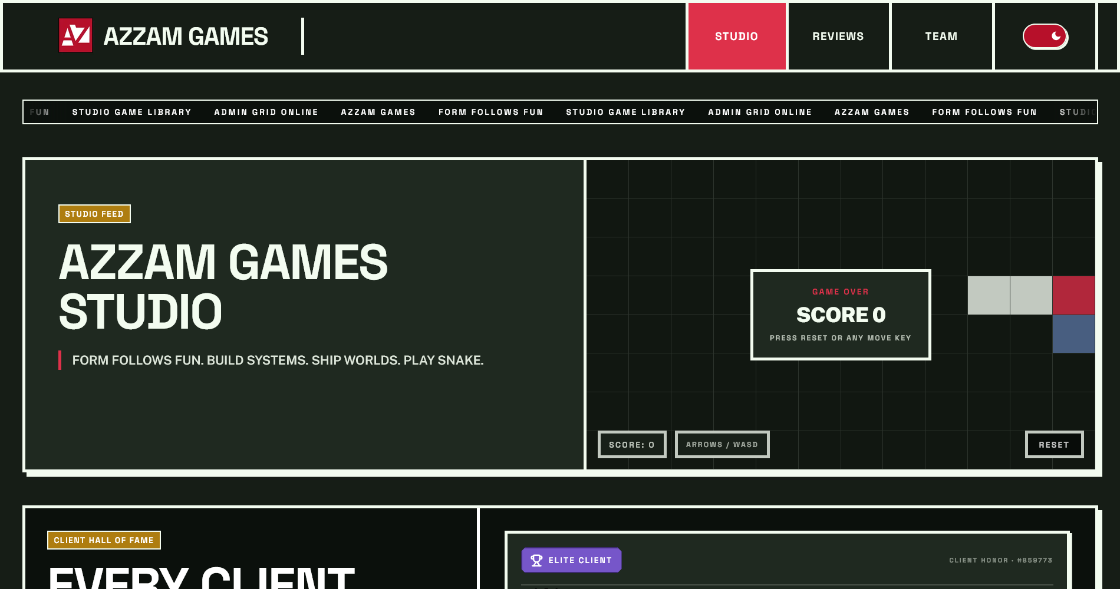The image size is (1120, 589).
Task: Click first Form Follows Fun ticker item
Action: (490, 112)
